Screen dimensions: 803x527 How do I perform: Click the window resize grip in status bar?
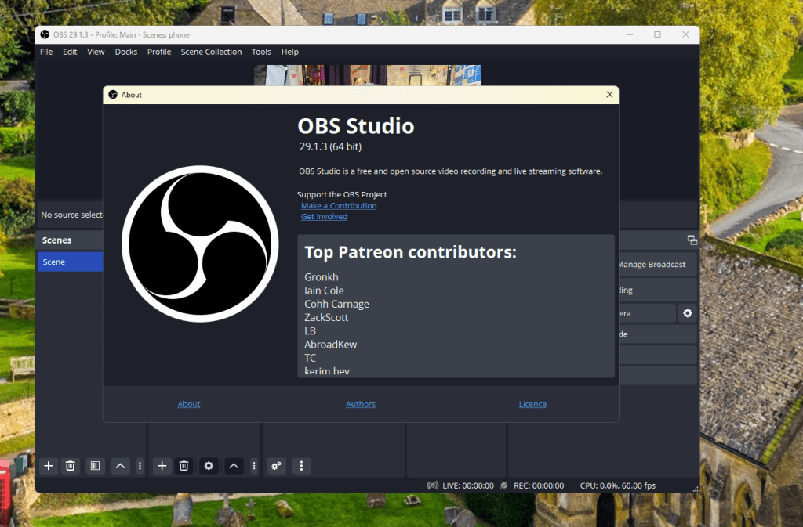(x=696, y=489)
